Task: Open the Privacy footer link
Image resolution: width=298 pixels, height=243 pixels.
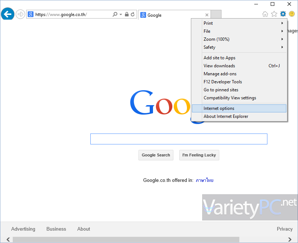Action: 285,229
